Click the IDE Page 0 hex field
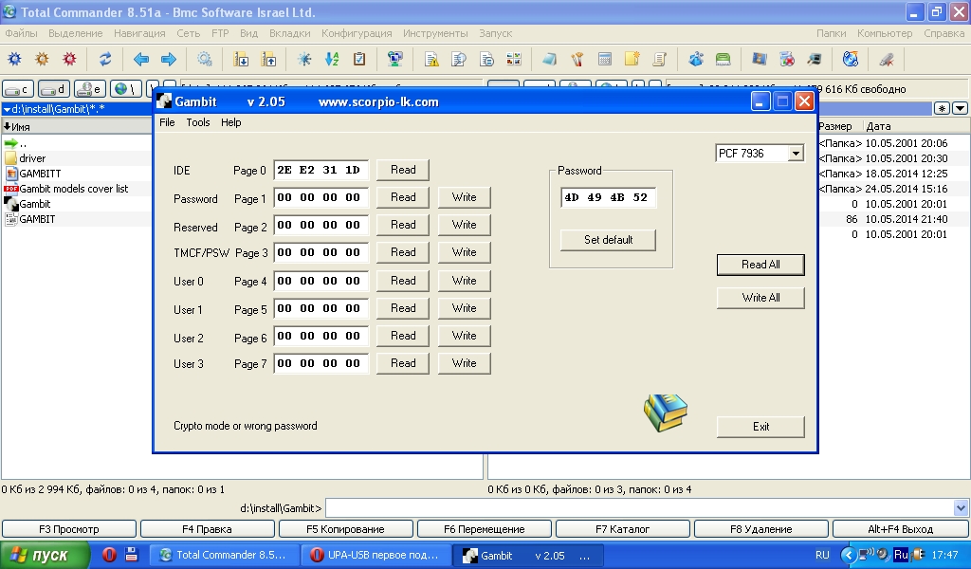971x569 pixels. pos(321,170)
